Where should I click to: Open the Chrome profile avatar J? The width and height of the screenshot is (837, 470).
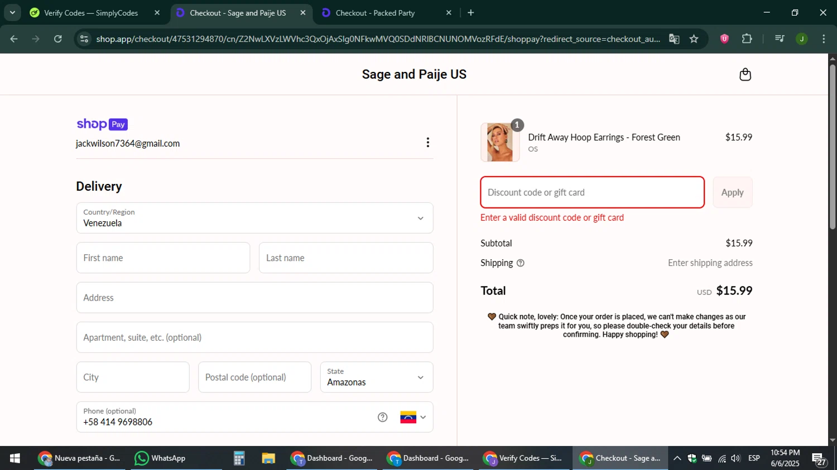802,38
